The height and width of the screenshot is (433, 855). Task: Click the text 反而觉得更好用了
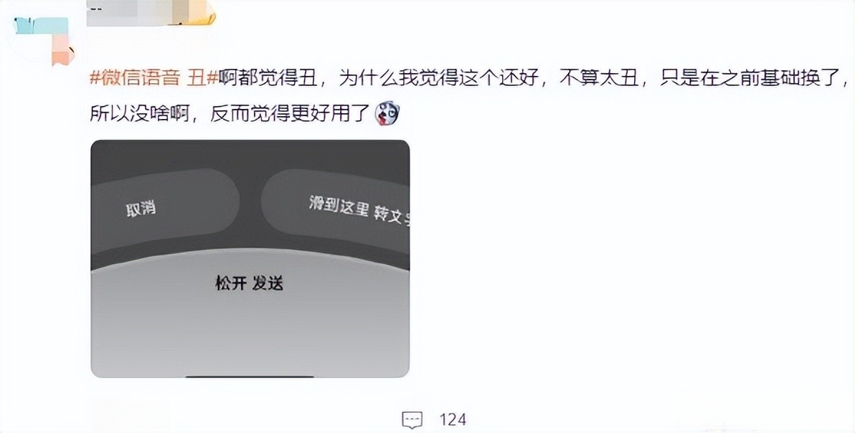[x=290, y=114]
